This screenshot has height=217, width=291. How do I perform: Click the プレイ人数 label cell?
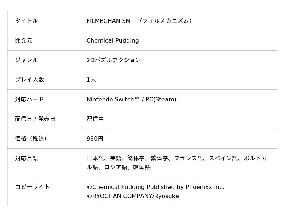click(x=29, y=80)
